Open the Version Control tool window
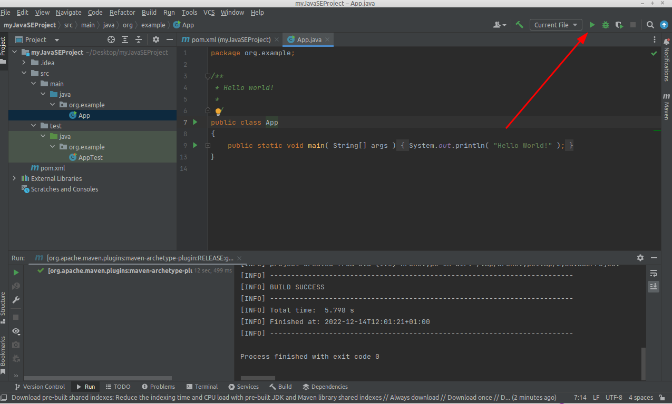This screenshot has width=672, height=404. tap(39, 387)
